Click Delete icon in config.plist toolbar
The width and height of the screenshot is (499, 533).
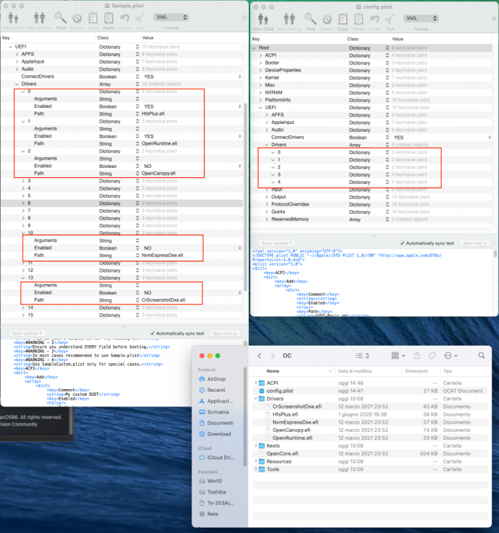click(x=327, y=19)
